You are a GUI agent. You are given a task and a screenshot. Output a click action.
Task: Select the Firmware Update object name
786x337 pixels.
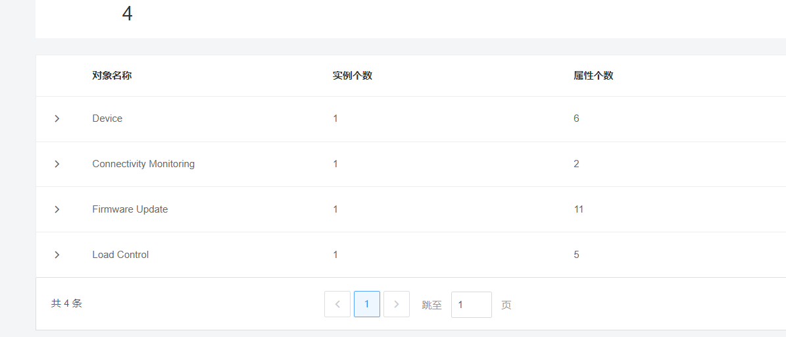click(130, 209)
